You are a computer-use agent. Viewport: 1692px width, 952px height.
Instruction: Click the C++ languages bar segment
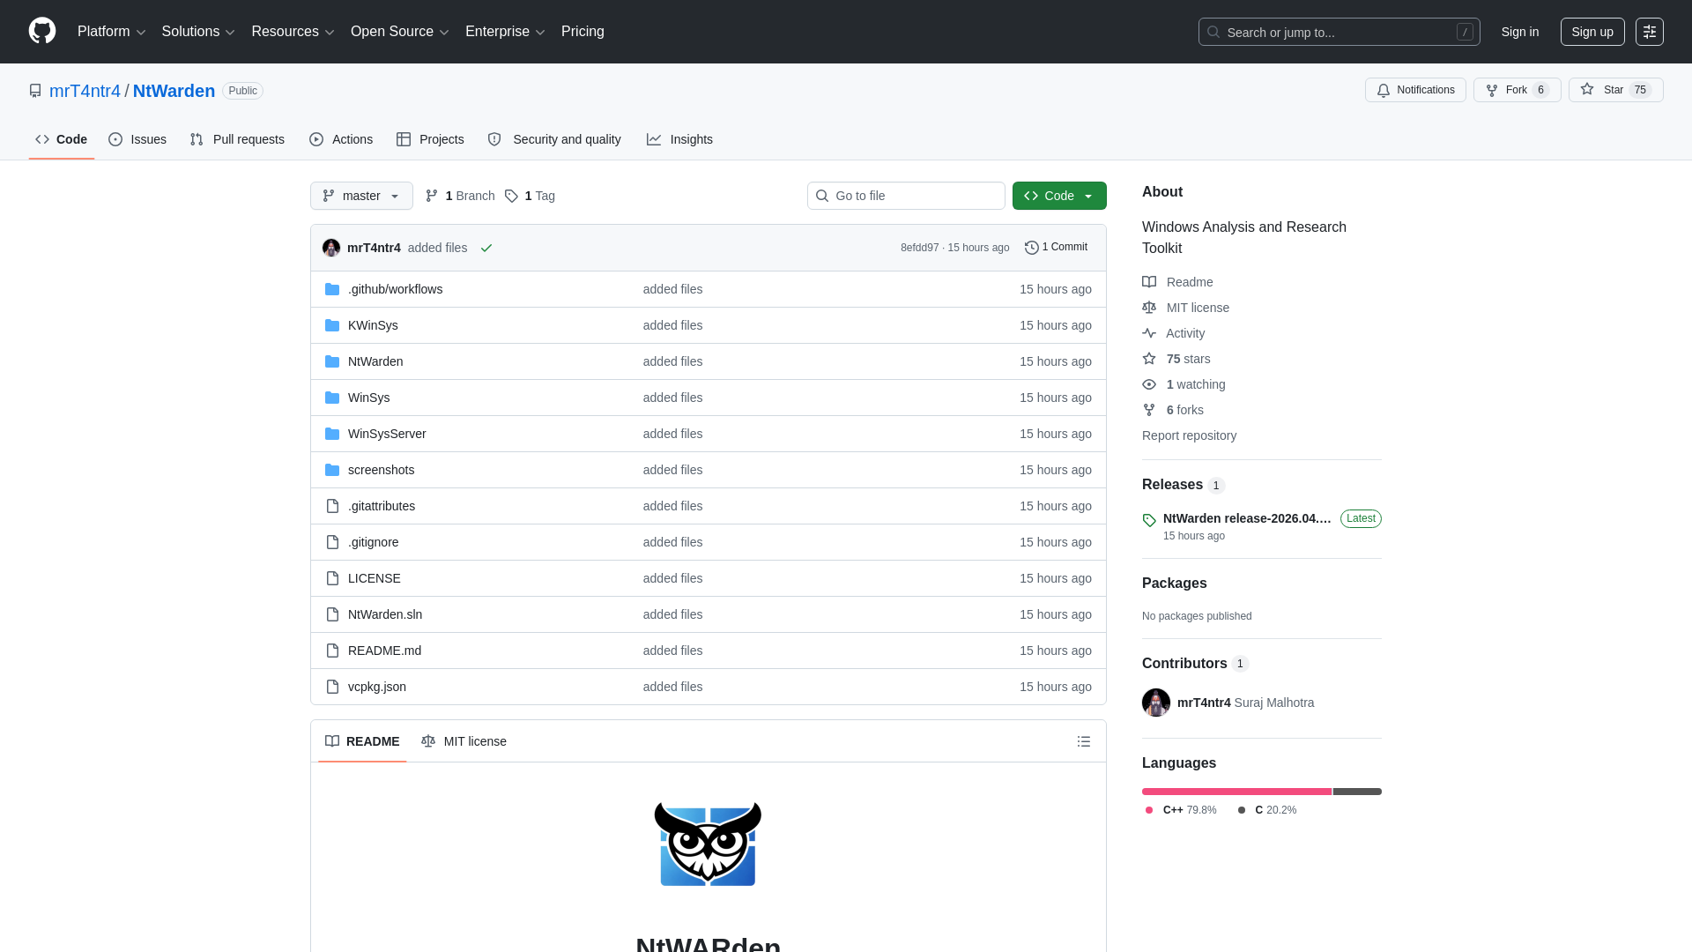click(1236, 792)
